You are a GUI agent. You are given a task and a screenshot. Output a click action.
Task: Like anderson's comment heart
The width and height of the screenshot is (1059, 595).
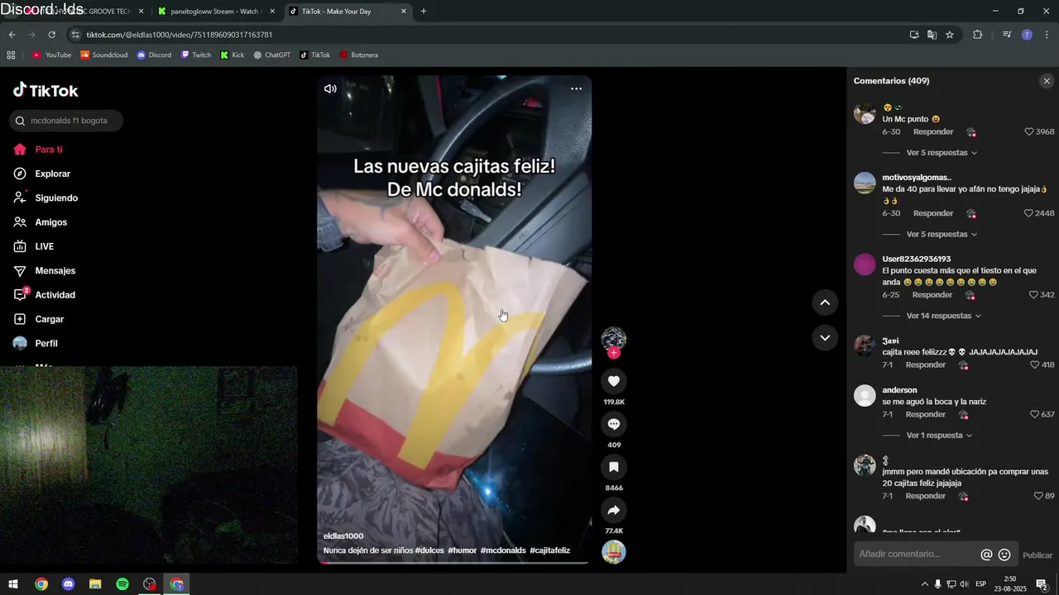(1034, 414)
